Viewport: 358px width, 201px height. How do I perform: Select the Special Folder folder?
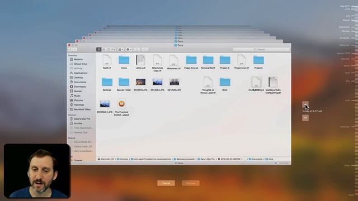124,84
